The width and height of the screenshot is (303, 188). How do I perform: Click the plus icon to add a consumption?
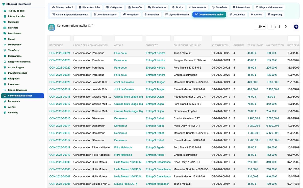pyautogui.click(x=296, y=27)
